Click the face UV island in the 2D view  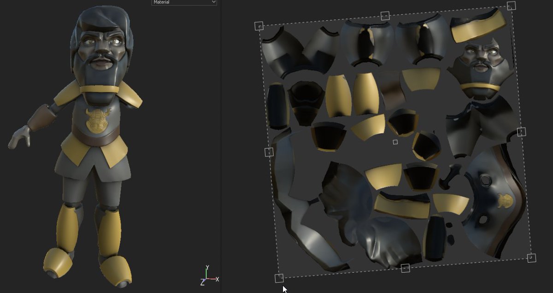482,70
